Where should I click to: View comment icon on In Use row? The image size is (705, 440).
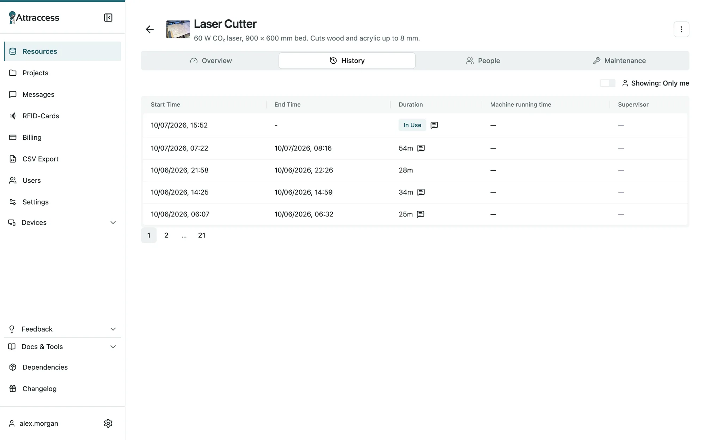coord(434,125)
